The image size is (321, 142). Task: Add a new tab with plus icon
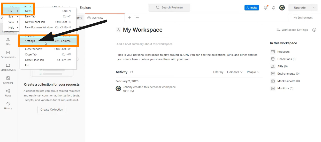[x=129, y=17]
